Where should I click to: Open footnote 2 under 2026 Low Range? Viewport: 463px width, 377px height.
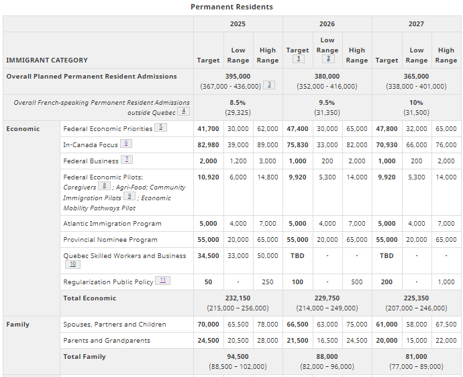327,59
